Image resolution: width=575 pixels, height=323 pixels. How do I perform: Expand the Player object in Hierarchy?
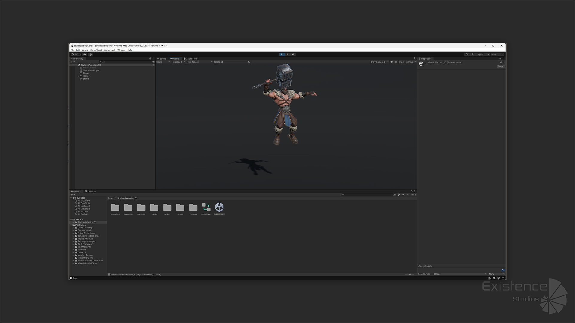pos(78,76)
